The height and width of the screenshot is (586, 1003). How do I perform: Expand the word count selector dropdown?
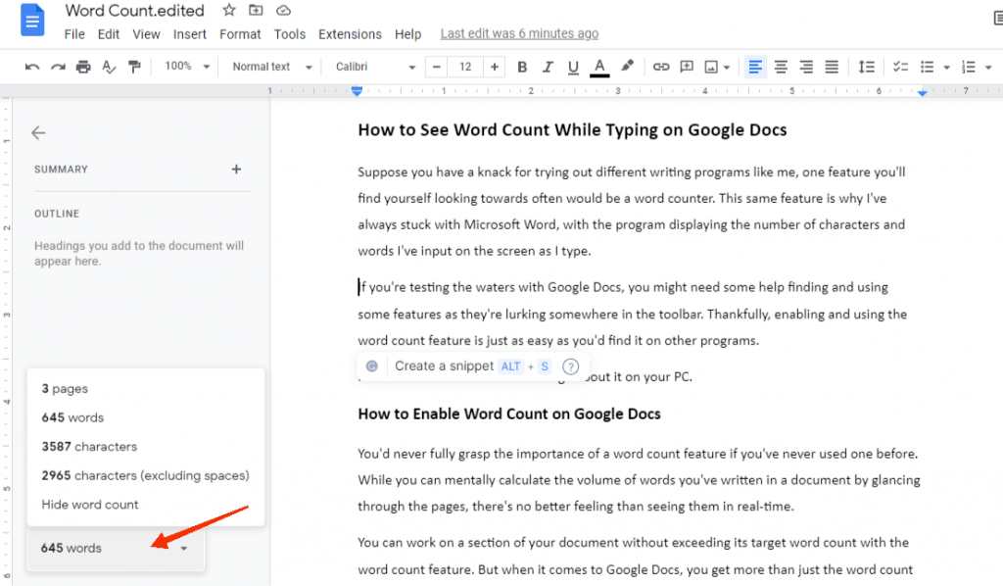point(183,549)
